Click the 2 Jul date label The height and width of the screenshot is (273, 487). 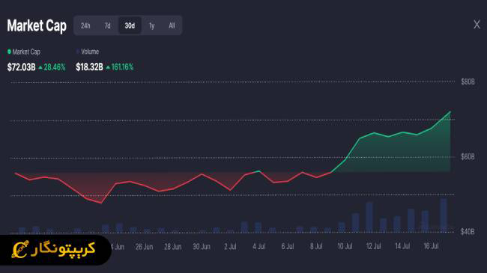click(x=230, y=247)
